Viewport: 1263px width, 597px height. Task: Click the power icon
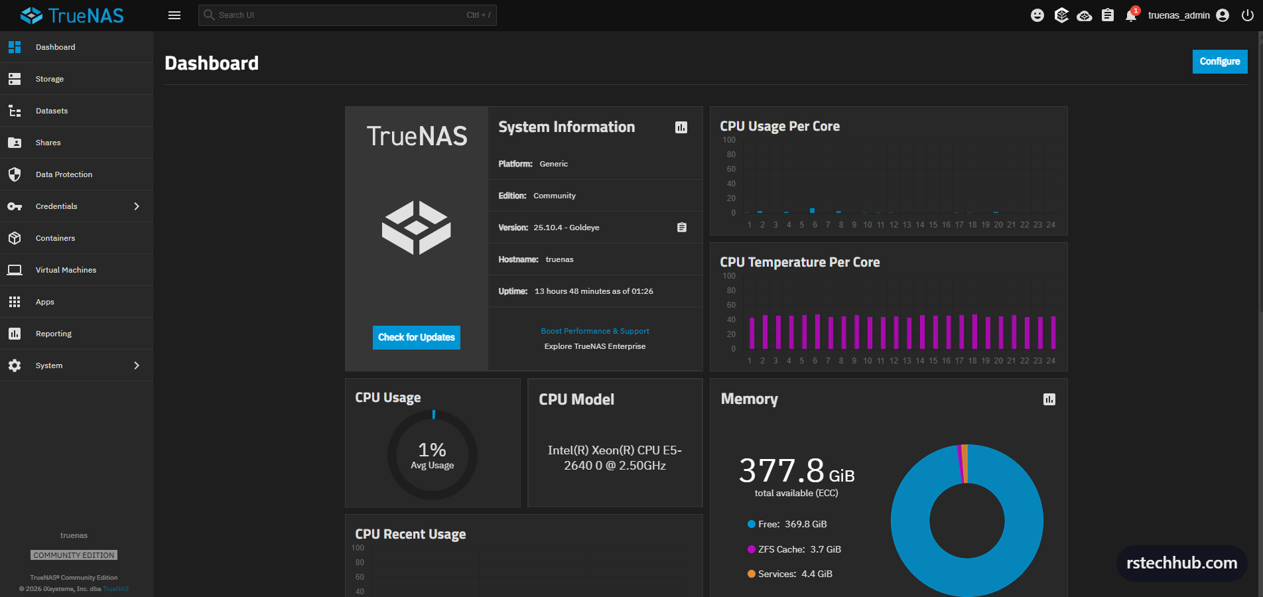tap(1248, 15)
